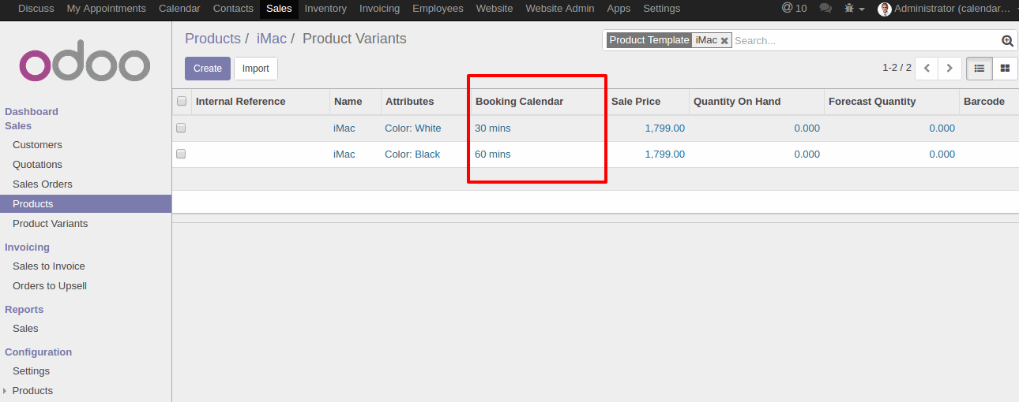Open Sales Orders in the sidebar

[43, 184]
